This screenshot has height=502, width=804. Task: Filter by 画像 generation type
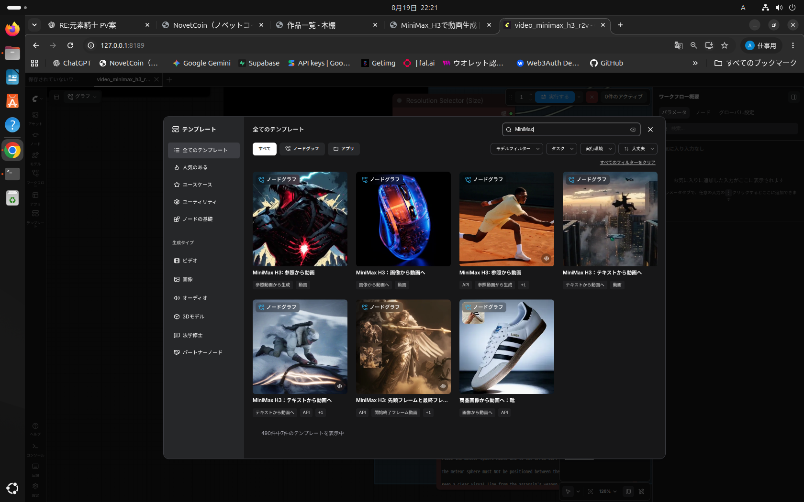[x=204, y=279]
